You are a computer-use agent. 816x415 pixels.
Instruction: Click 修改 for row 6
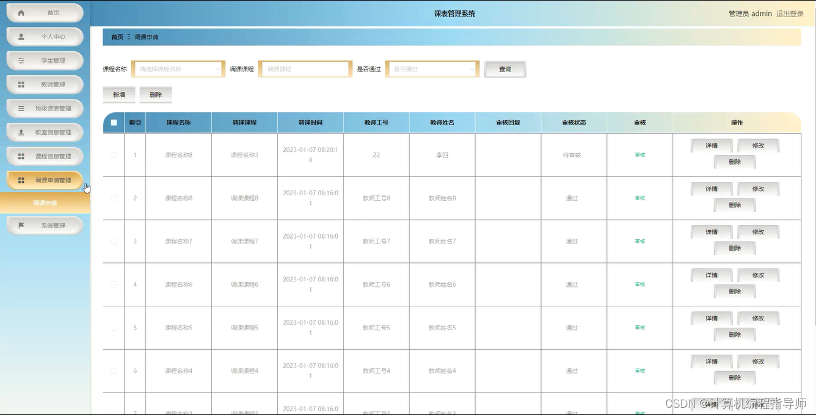pyautogui.click(x=759, y=362)
